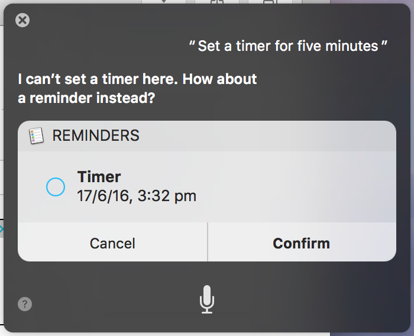This screenshot has width=414, height=336.
Task: Click the "a reminder instead?" response line
Action: [86, 98]
